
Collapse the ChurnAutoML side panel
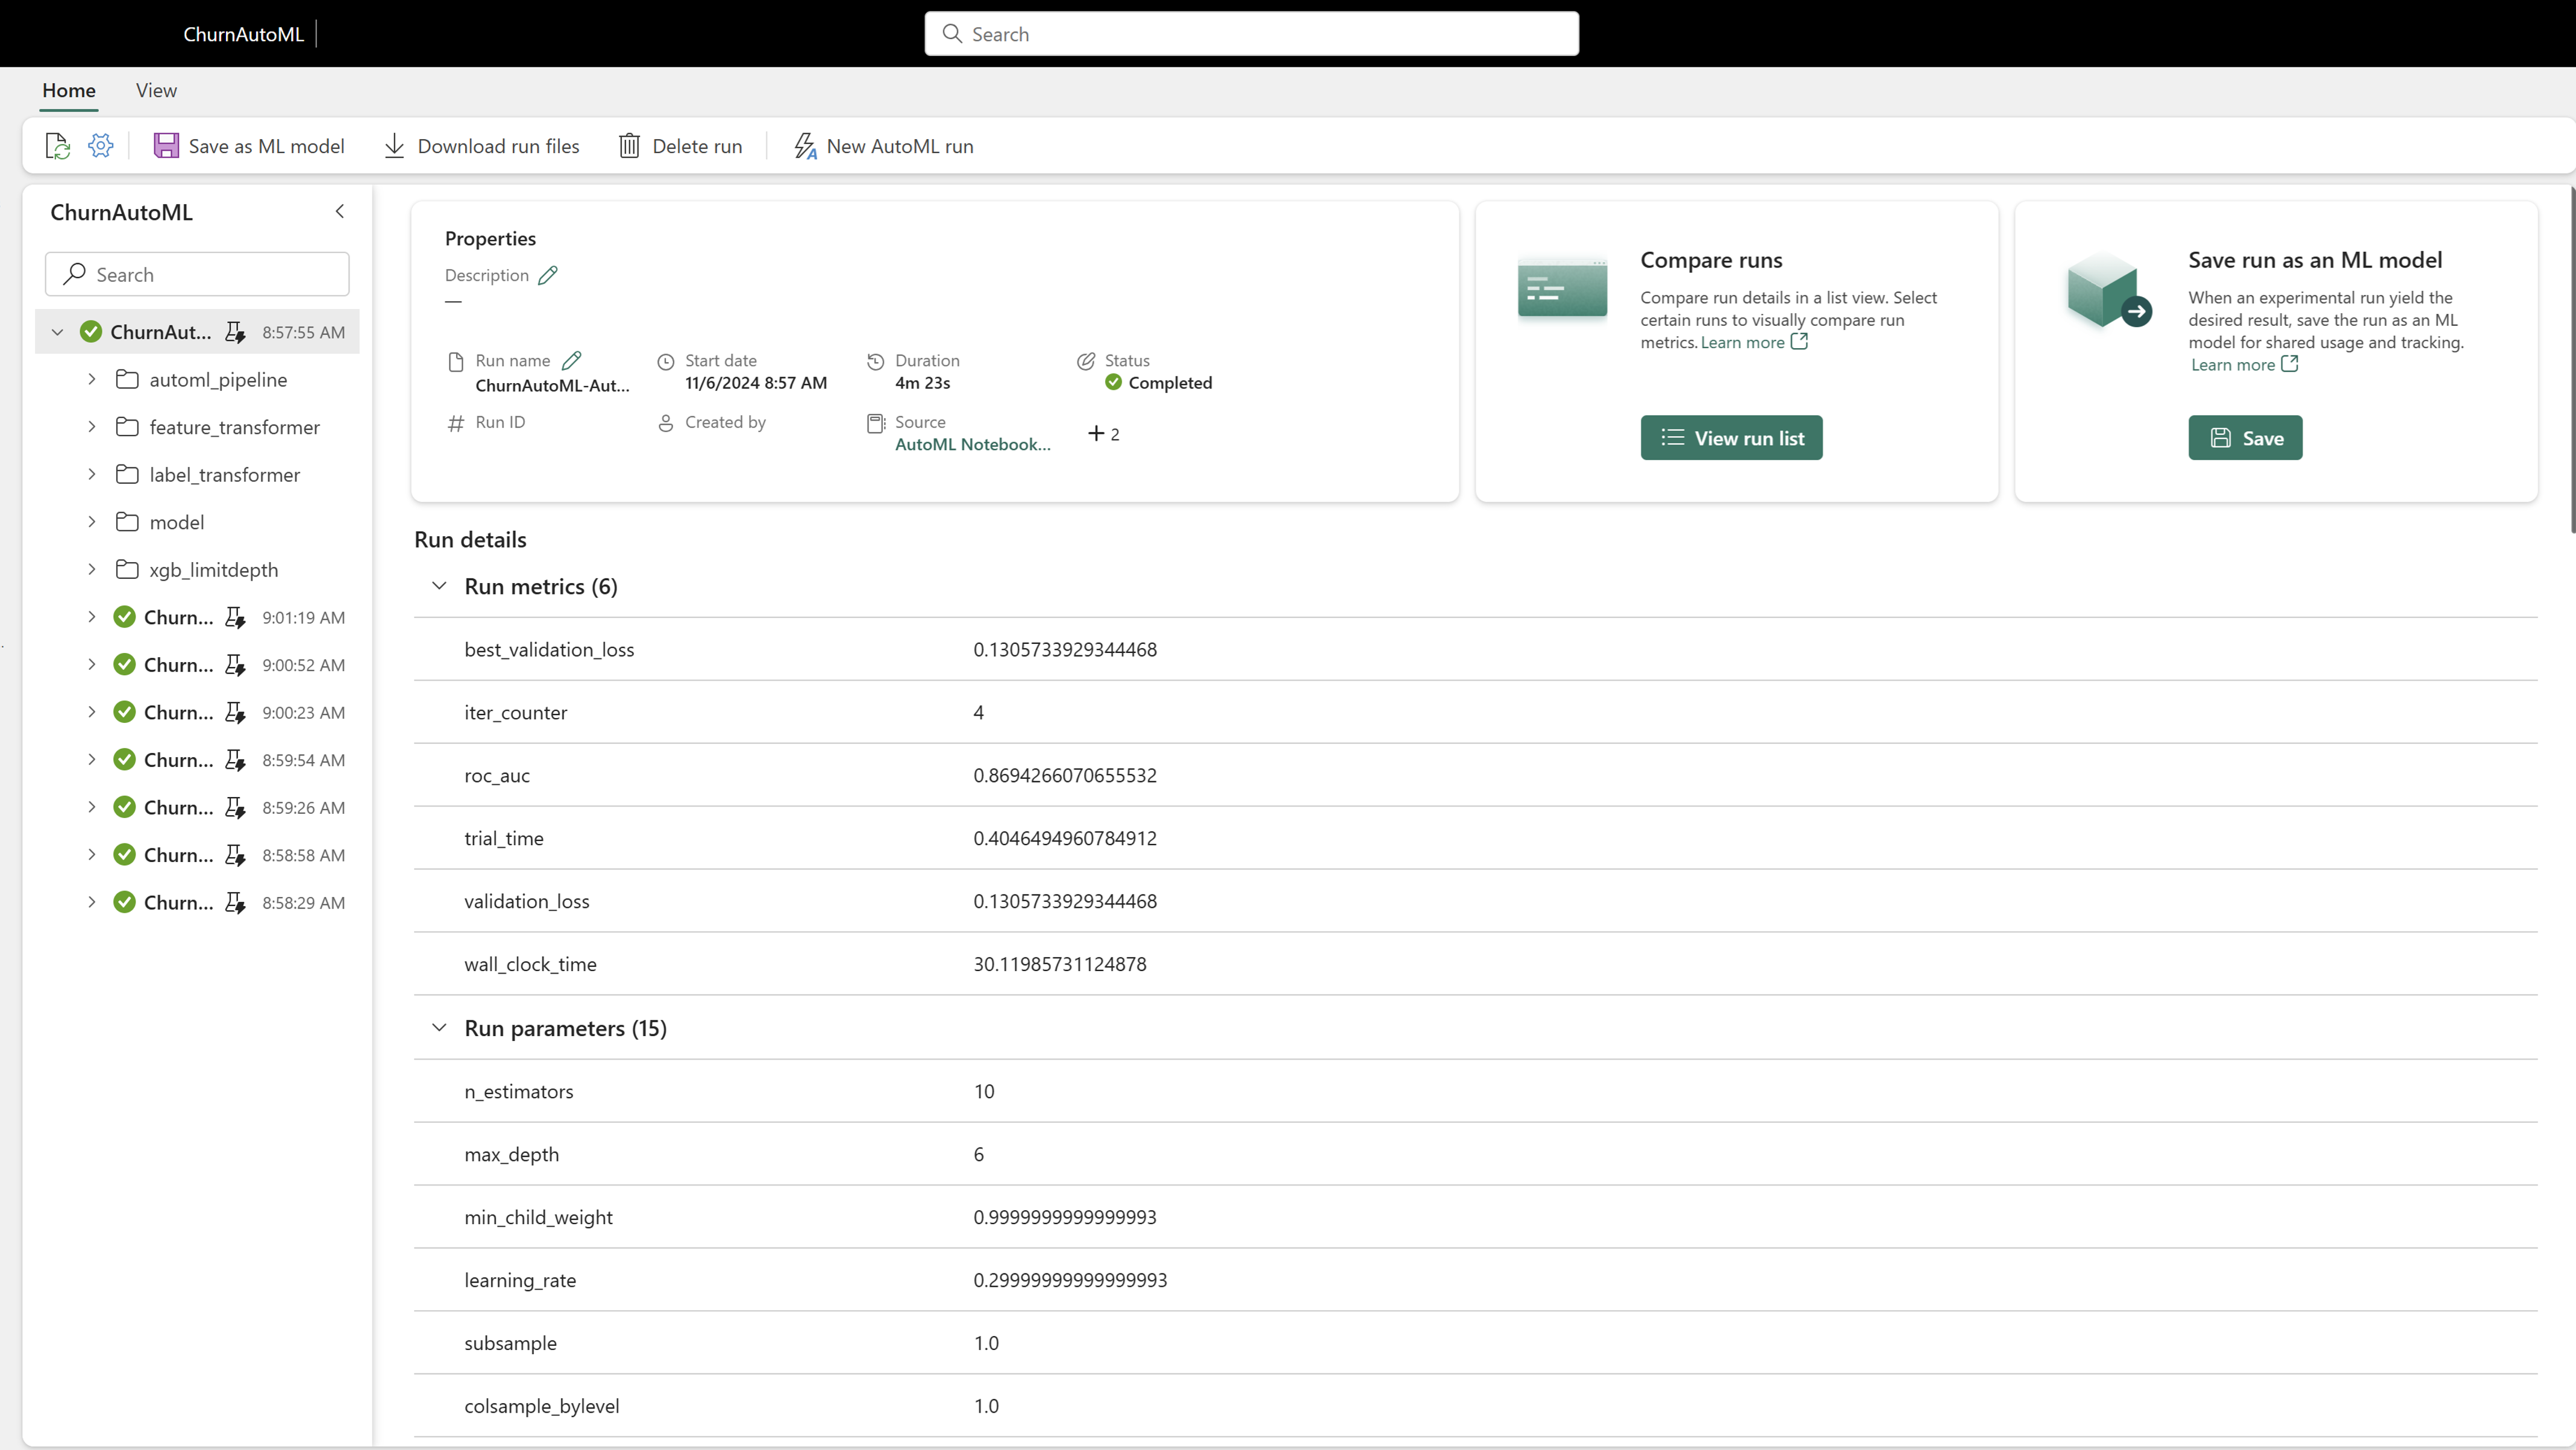340,211
